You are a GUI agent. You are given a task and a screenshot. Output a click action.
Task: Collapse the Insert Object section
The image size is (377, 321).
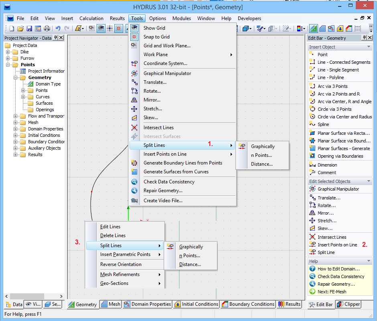click(x=369, y=47)
